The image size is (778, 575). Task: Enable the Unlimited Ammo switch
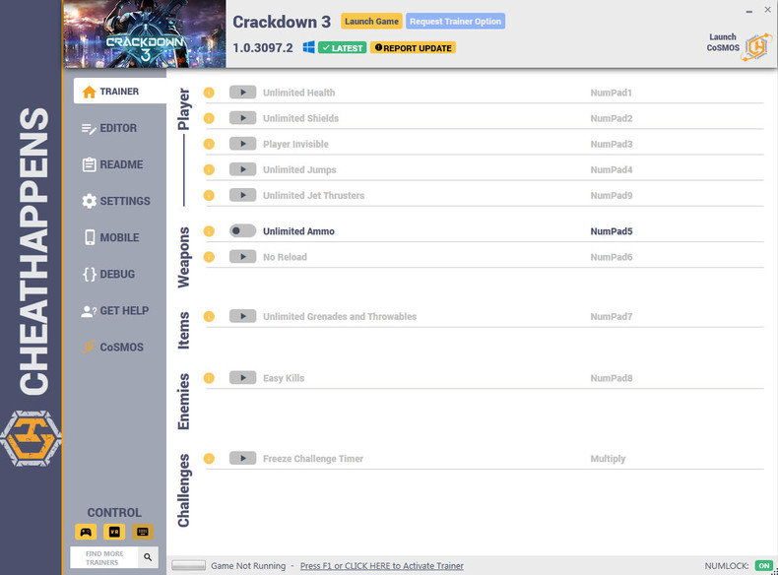point(242,231)
